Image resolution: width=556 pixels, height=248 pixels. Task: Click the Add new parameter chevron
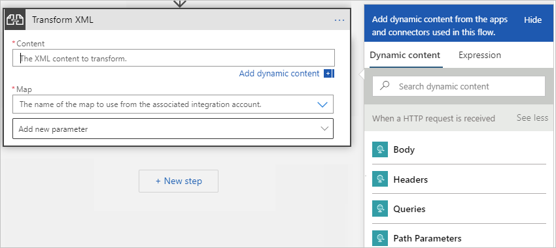[324, 129]
